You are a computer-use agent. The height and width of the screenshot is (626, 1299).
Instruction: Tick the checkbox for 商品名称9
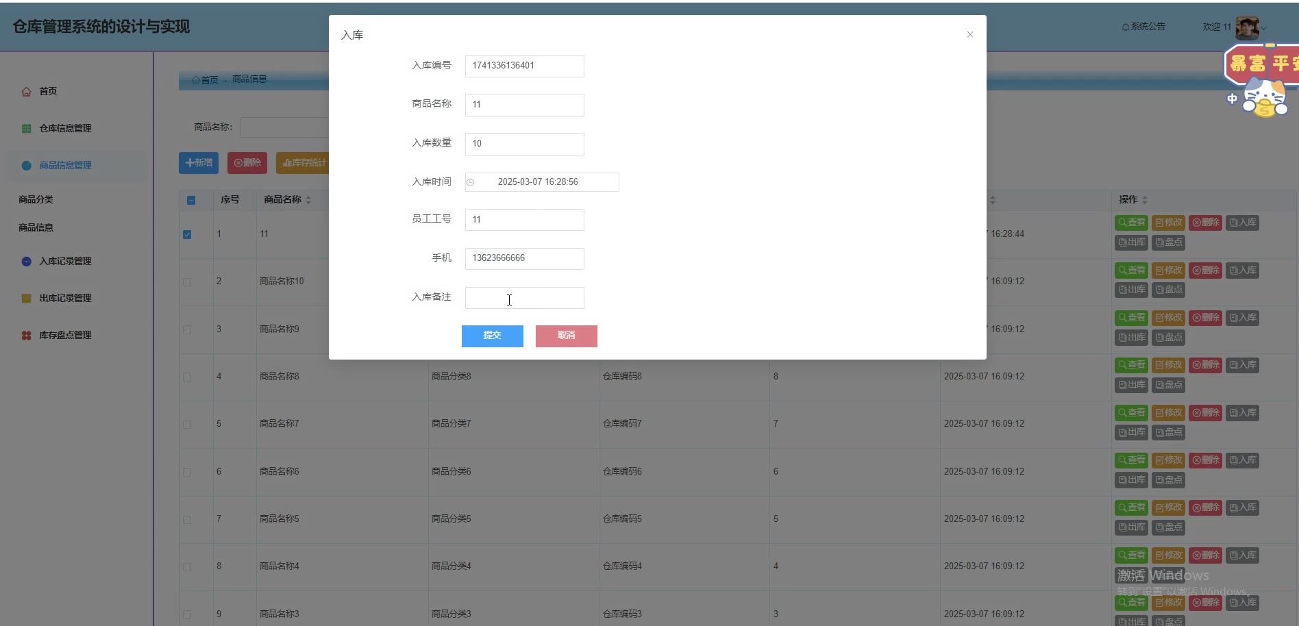point(187,329)
